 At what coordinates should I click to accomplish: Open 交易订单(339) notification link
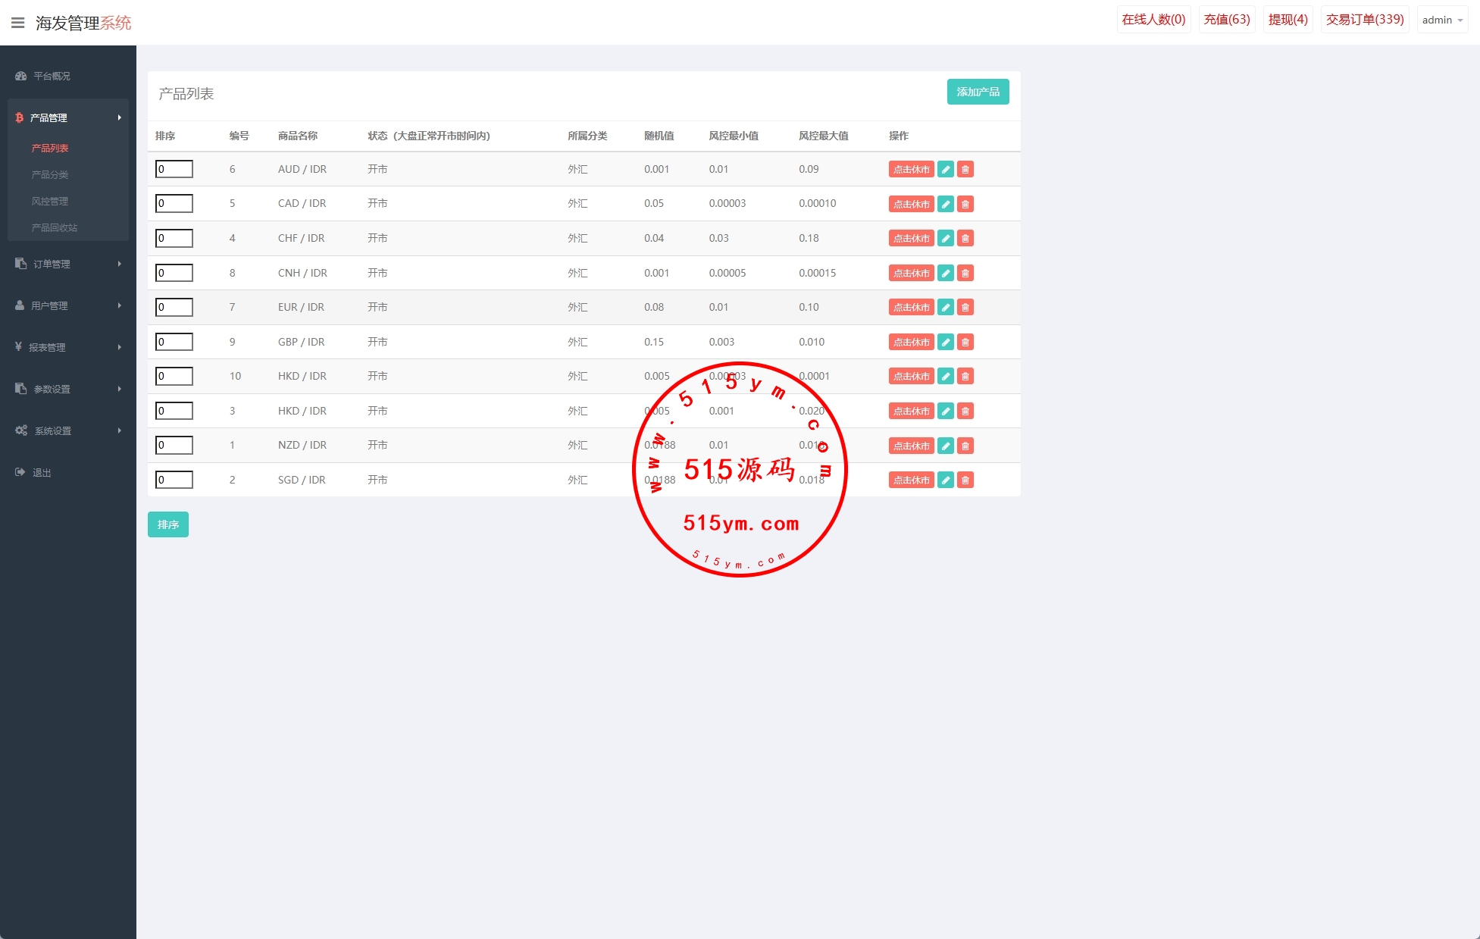1364,20
